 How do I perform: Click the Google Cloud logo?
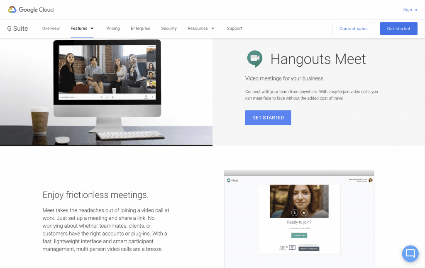coord(31,10)
